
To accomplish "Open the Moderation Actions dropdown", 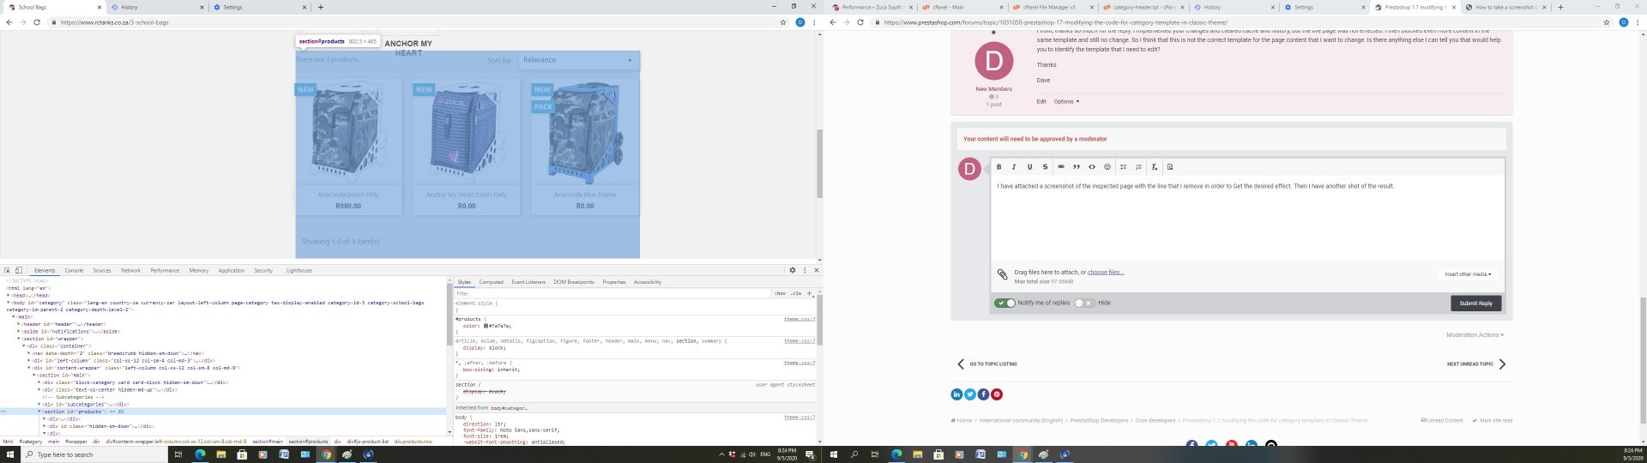I will pos(1475,335).
